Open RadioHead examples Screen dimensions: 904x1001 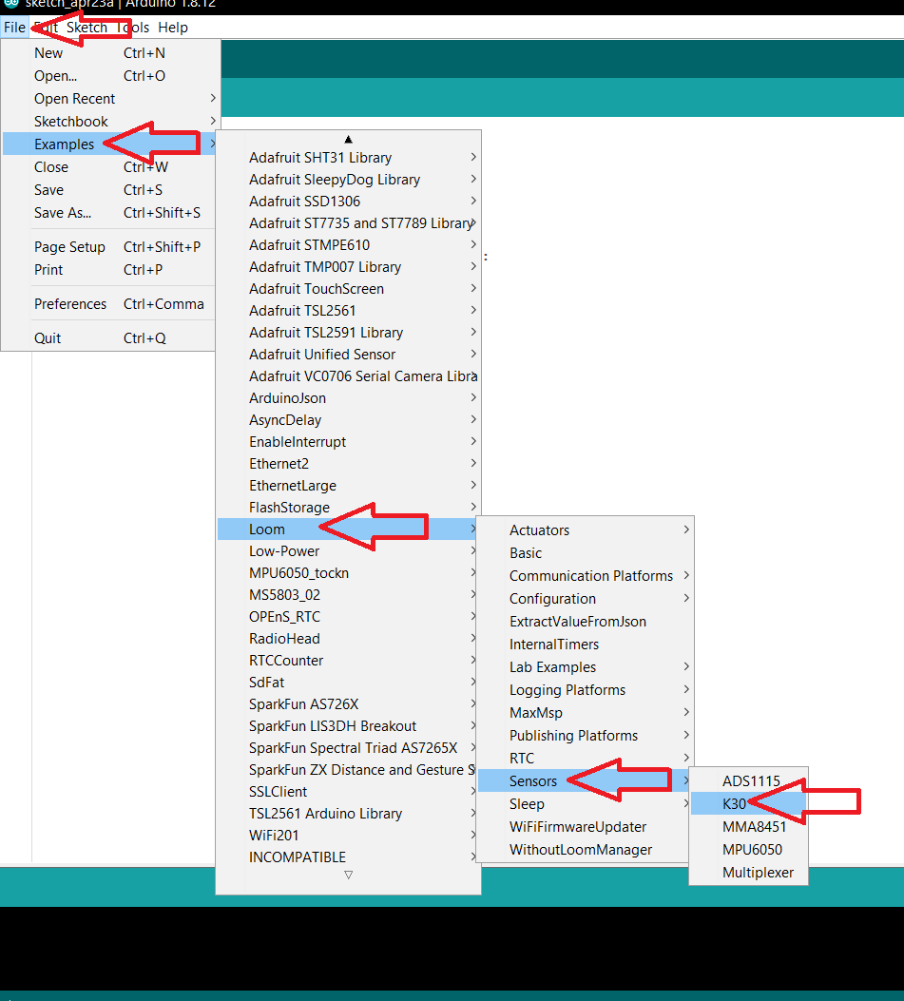tap(348, 639)
